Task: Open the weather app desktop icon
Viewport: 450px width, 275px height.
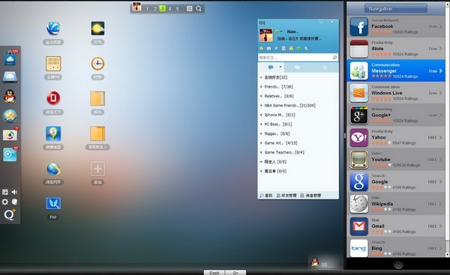Action: point(97,28)
